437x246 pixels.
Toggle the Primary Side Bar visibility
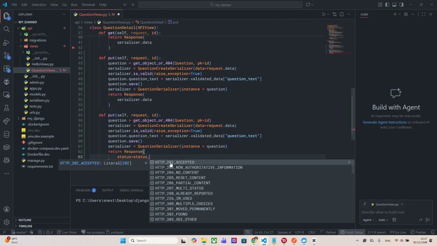tap(387, 5)
